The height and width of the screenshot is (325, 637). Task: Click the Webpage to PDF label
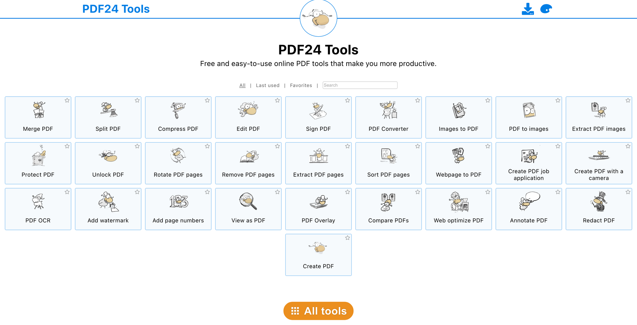(x=459, y=175)
